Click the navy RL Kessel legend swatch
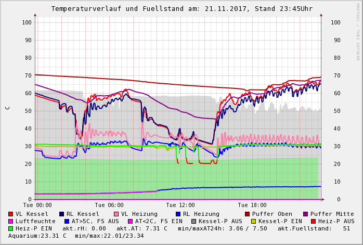The width and height of the screenshot is (363, 245). (62, 214)
